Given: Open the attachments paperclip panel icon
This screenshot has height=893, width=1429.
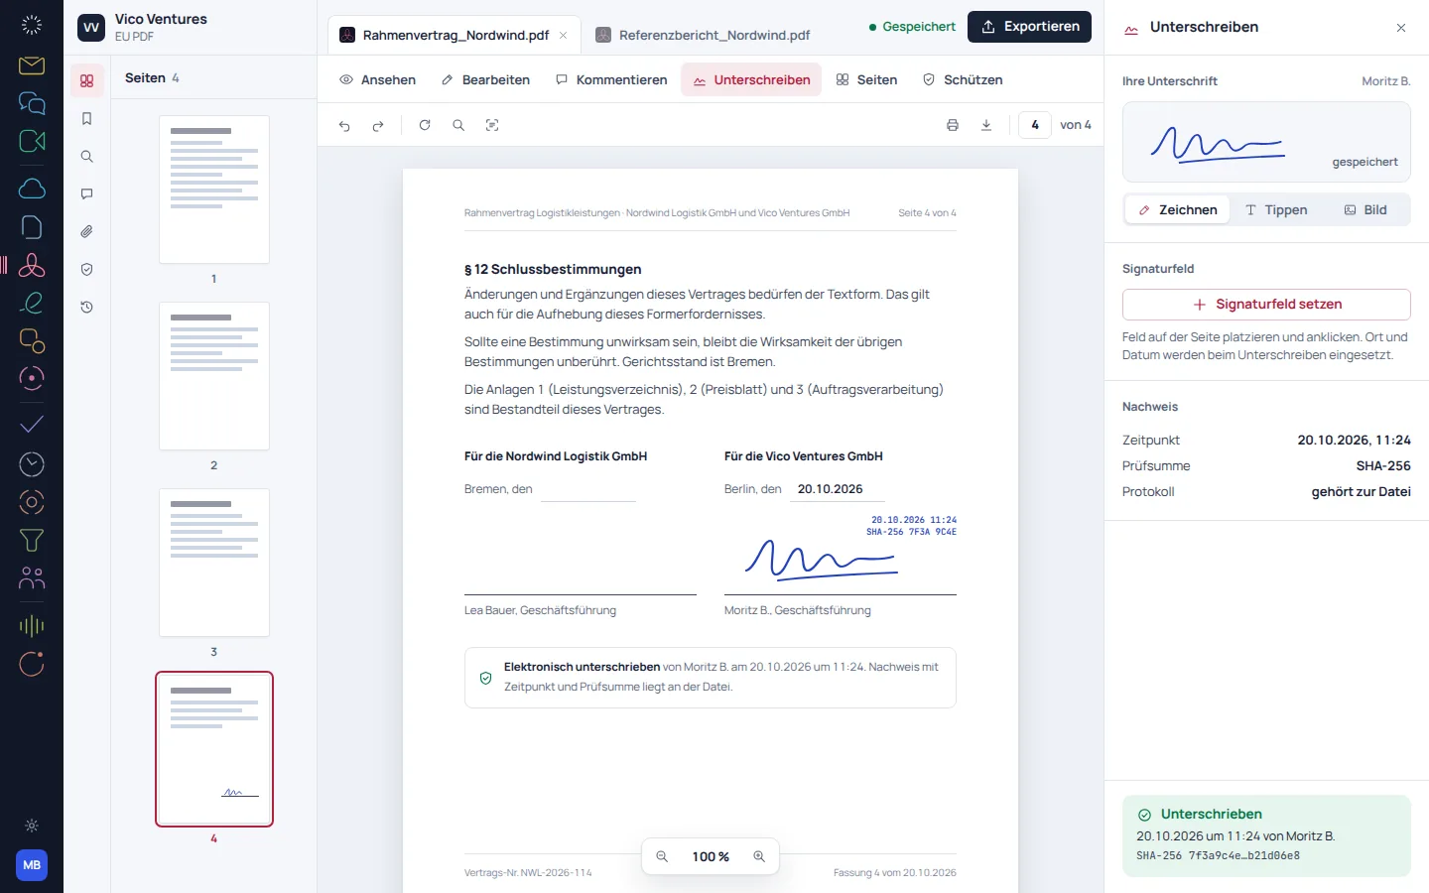Looking at the screenshot, I should click(87, 231).
